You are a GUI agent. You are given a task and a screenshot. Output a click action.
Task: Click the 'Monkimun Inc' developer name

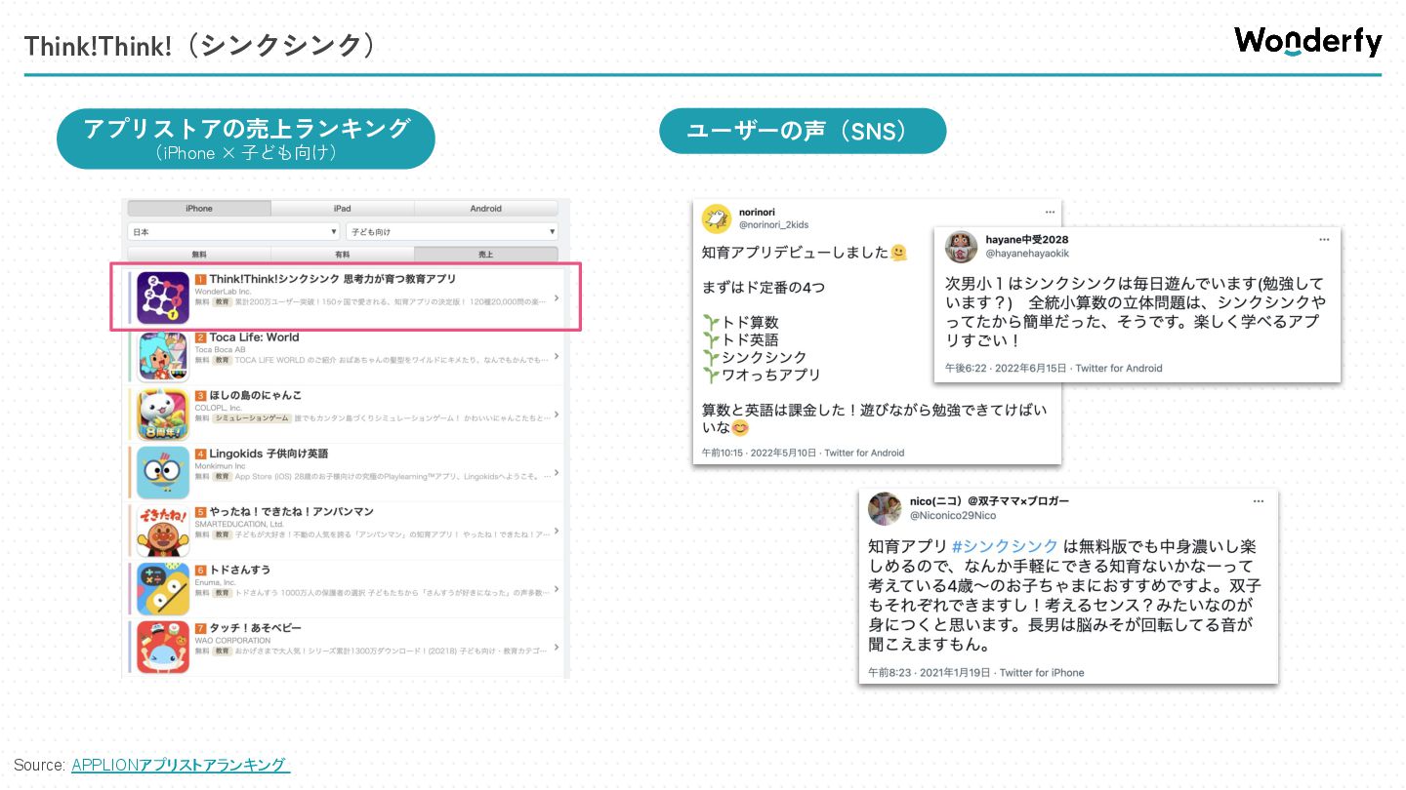[x=220, y=466]
